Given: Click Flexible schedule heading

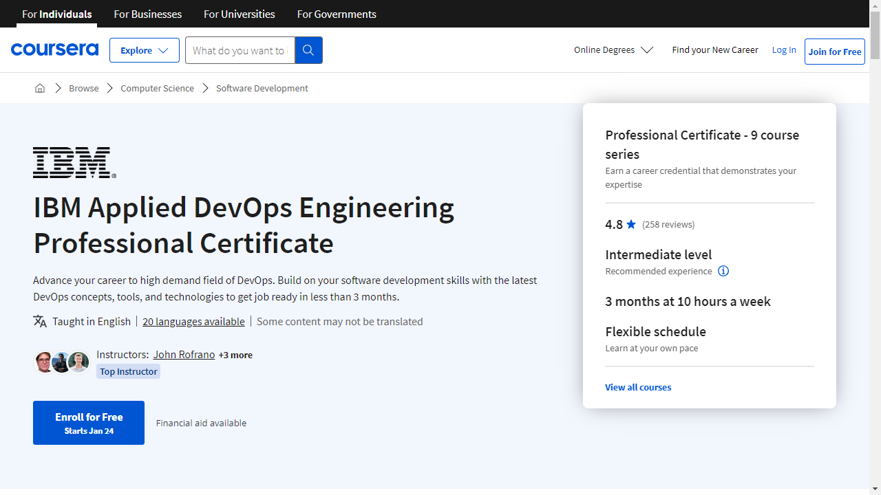Looking at the screenshot, I should click(656, 331).
